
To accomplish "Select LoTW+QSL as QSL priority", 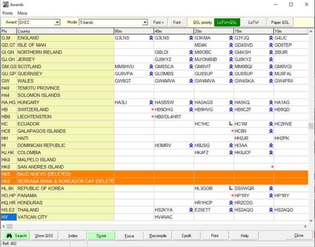I will pyautogui.click(x=226, y=22).
